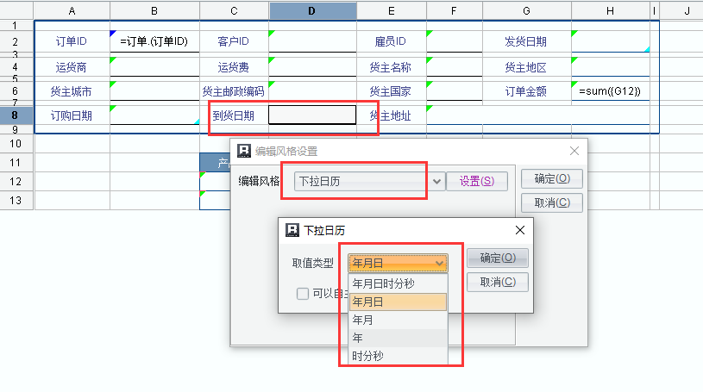The width and height of the screenshot is (703, 392).
Task: Select row header 4
Action: 16,67
